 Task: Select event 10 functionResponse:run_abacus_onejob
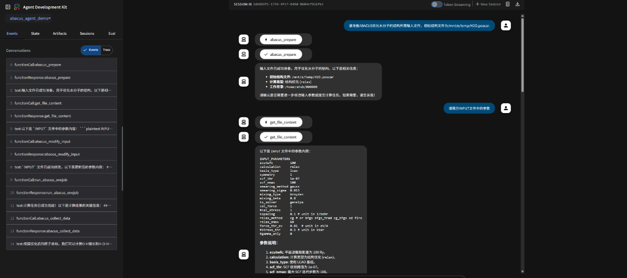62,193
